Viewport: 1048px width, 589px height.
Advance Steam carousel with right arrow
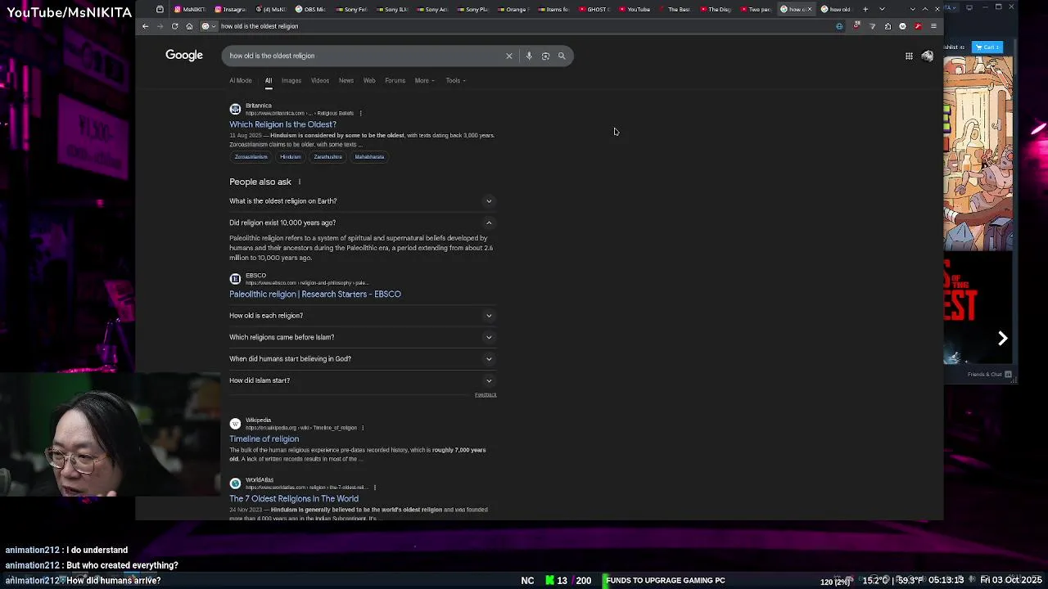pyautogui.click(x=1002, y=338)
